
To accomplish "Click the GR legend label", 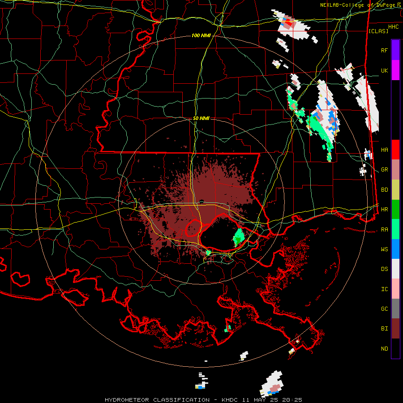I will (384, 170).
